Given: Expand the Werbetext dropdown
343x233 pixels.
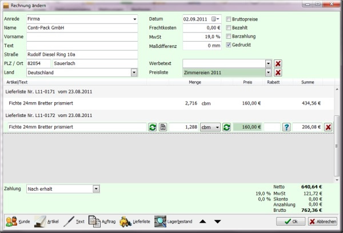Looking at the screenshot, I should click(269, 63).
